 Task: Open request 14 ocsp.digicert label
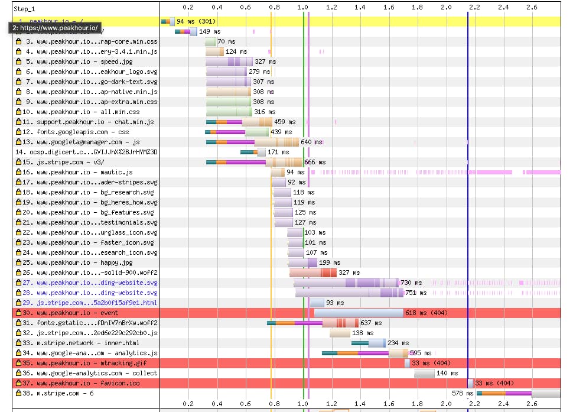pos(86,152)
